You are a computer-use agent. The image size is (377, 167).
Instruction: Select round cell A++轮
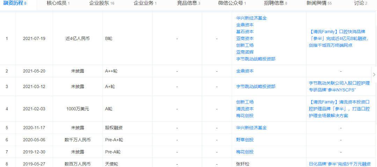tap(111, 71)
